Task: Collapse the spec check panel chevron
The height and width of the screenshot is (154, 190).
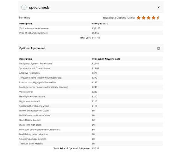Action: coord(159,7)
